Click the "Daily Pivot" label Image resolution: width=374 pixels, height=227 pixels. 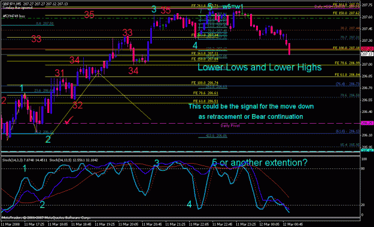pos(230,126)
